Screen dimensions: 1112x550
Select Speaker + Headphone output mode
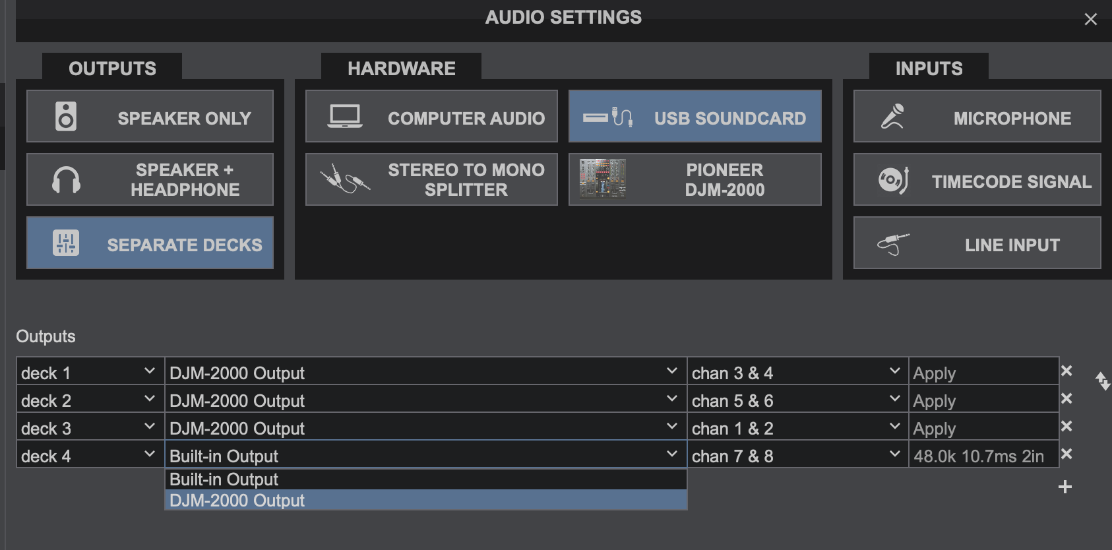pyautogui.click(x=150, y=179)
